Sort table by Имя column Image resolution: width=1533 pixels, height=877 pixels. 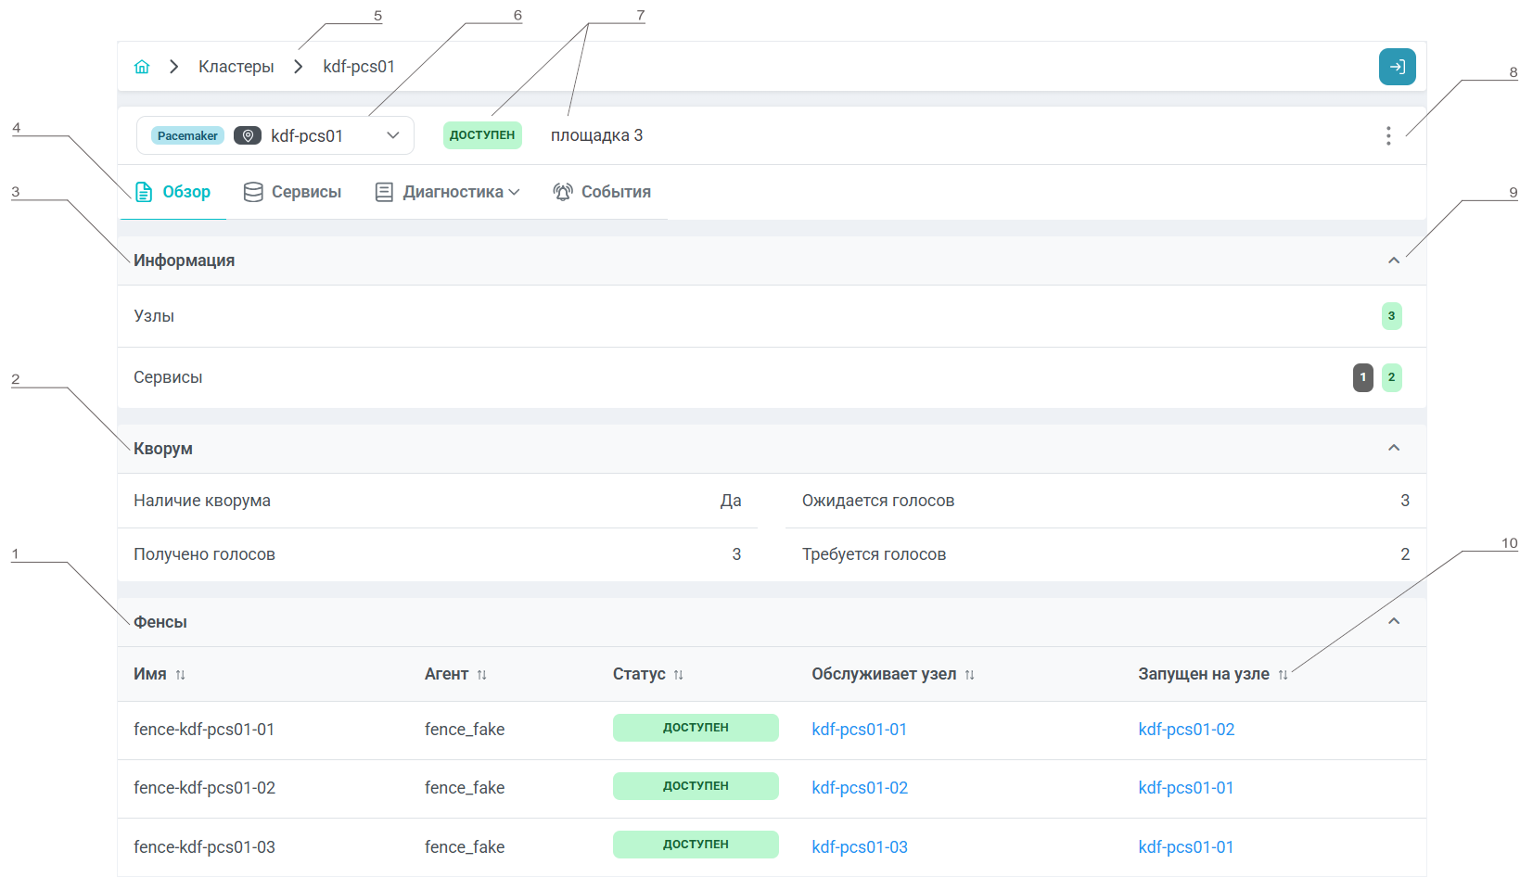tap(181, 675)
